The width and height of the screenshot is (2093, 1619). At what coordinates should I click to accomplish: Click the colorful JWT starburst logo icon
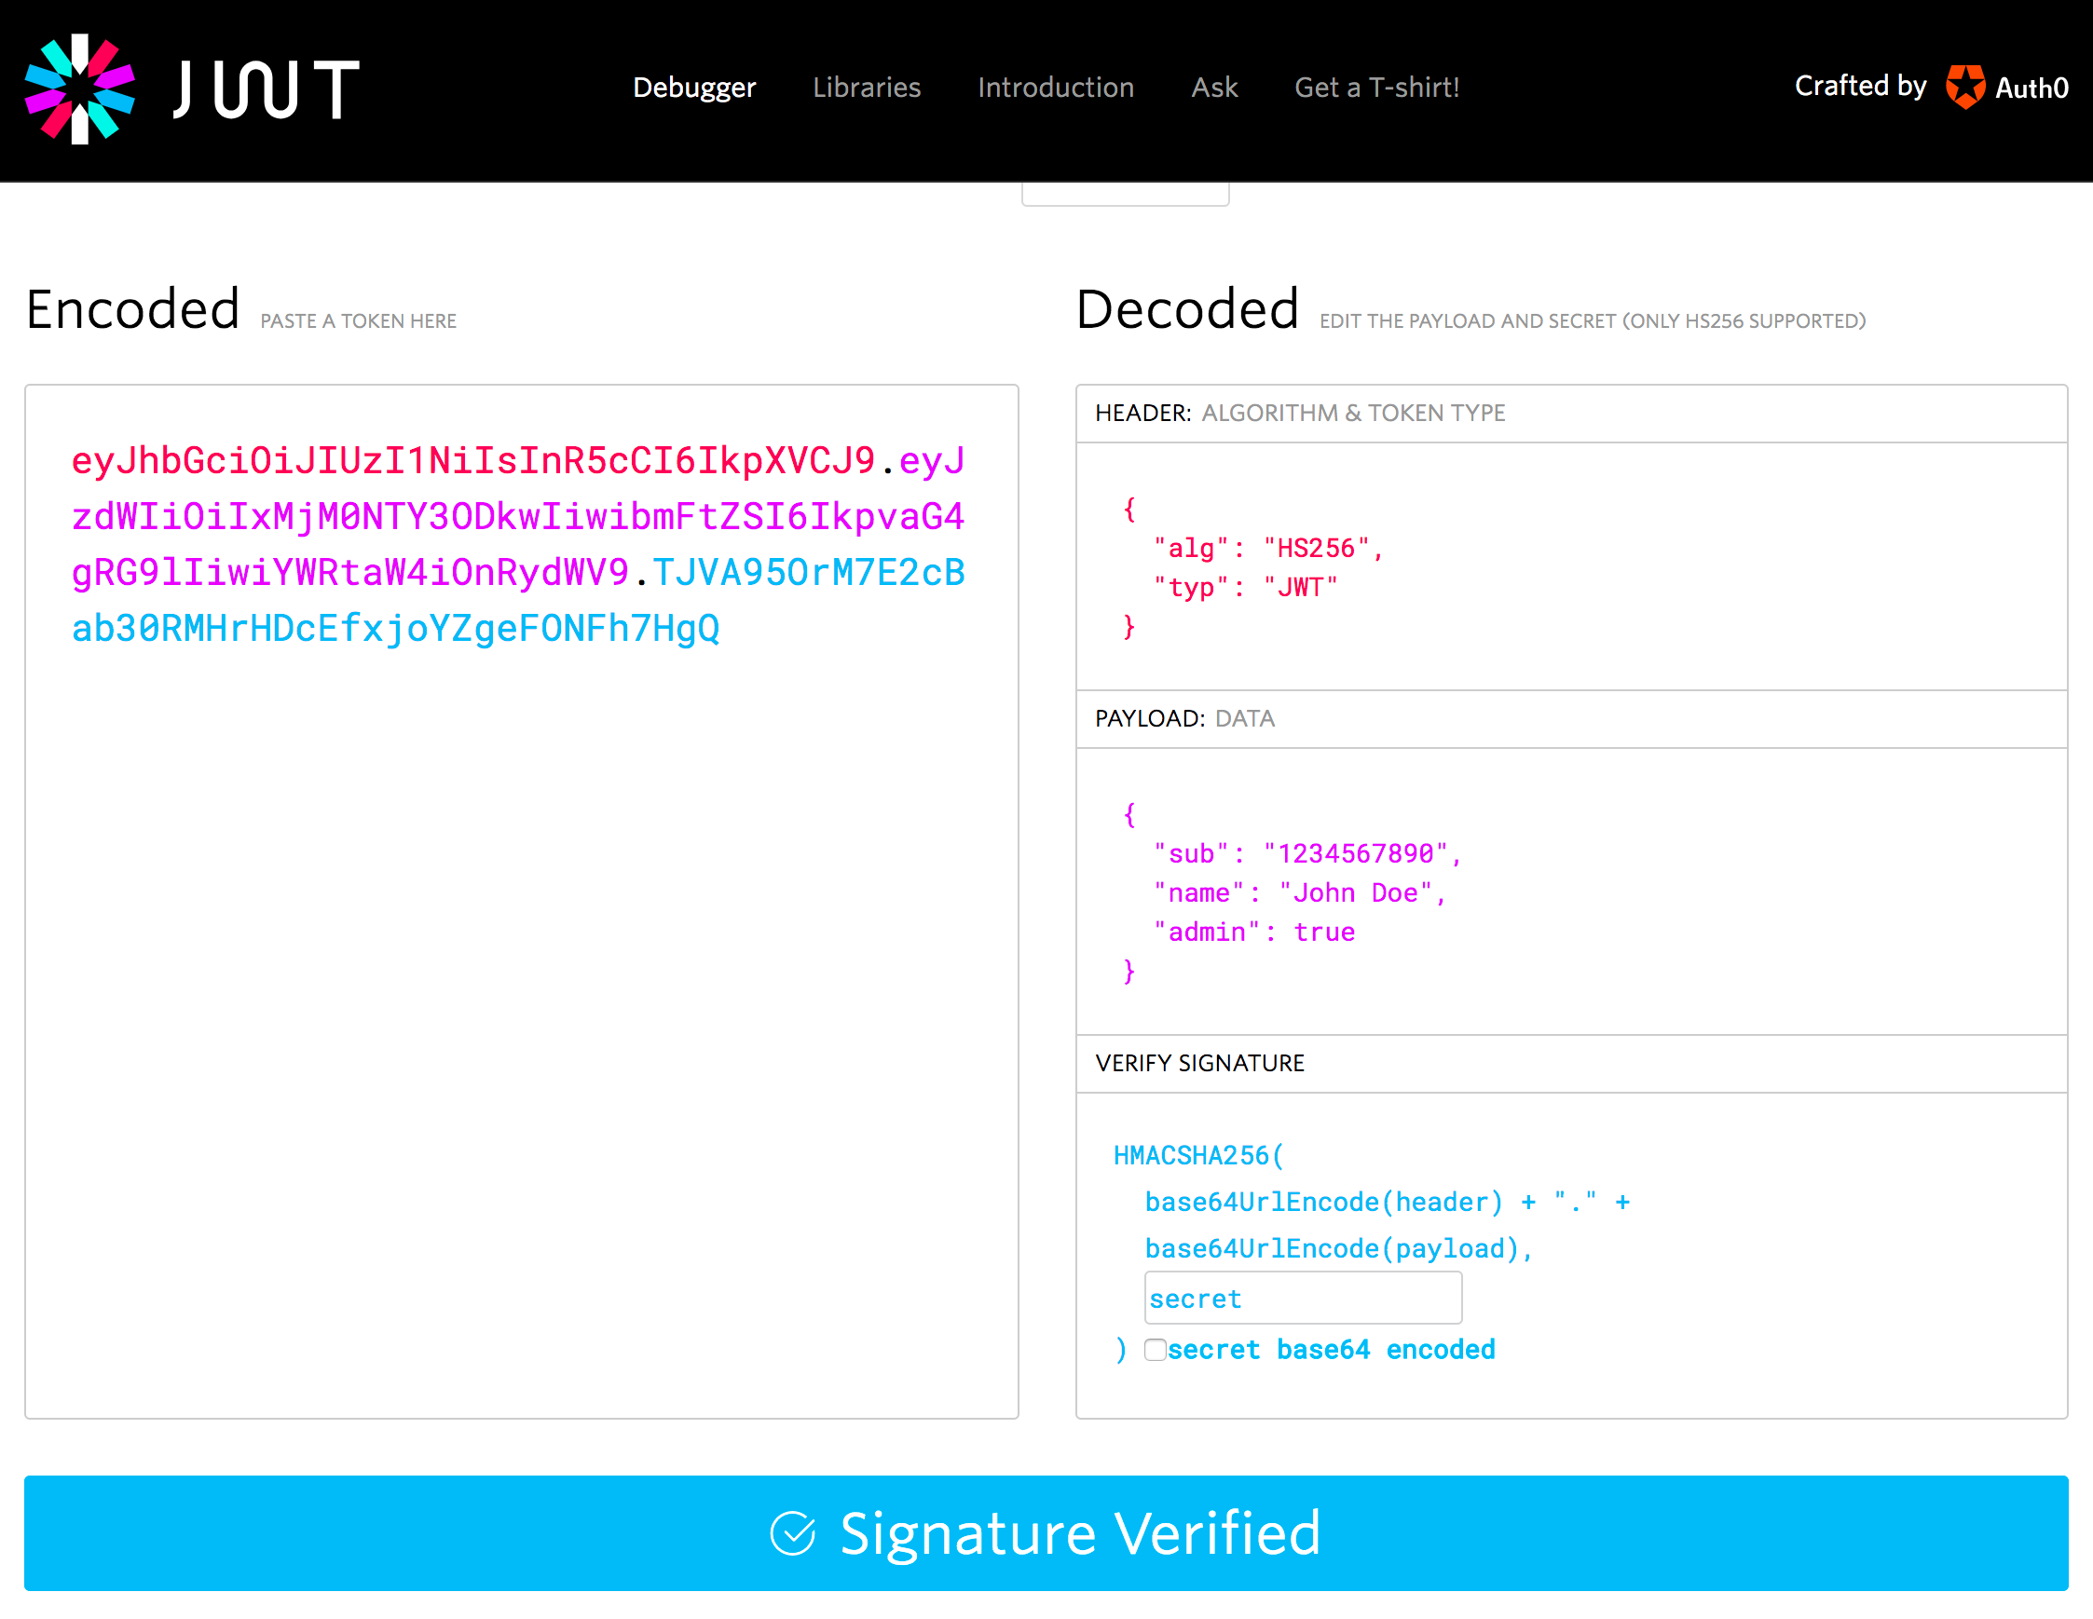pos(79,89)
